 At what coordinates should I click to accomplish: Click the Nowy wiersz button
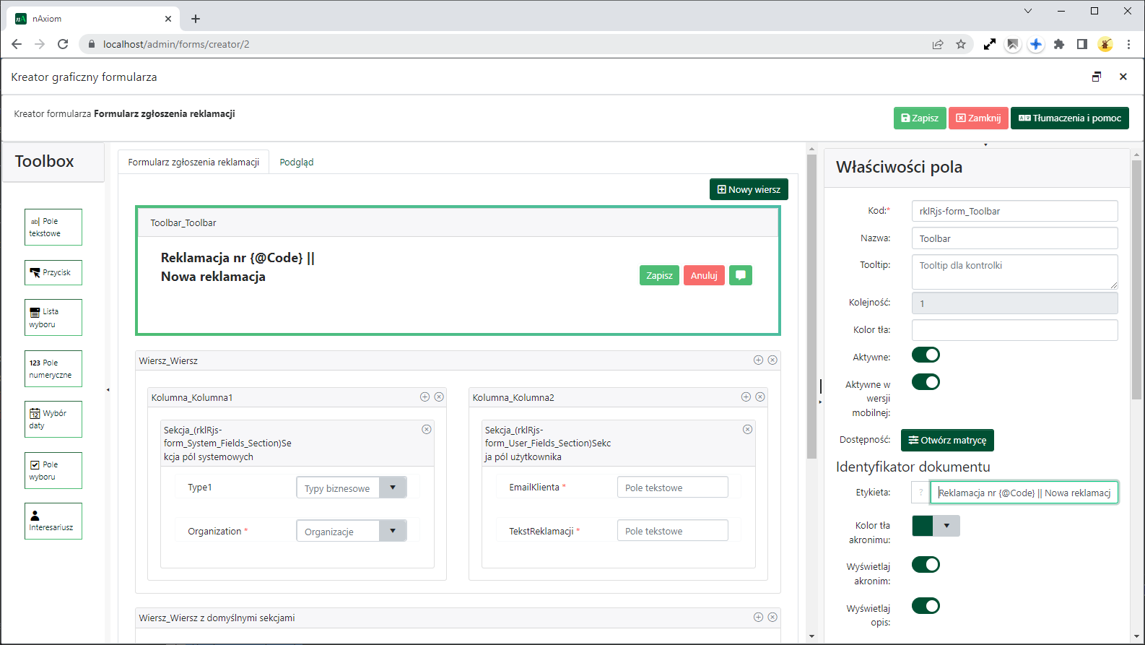[749, 190]
